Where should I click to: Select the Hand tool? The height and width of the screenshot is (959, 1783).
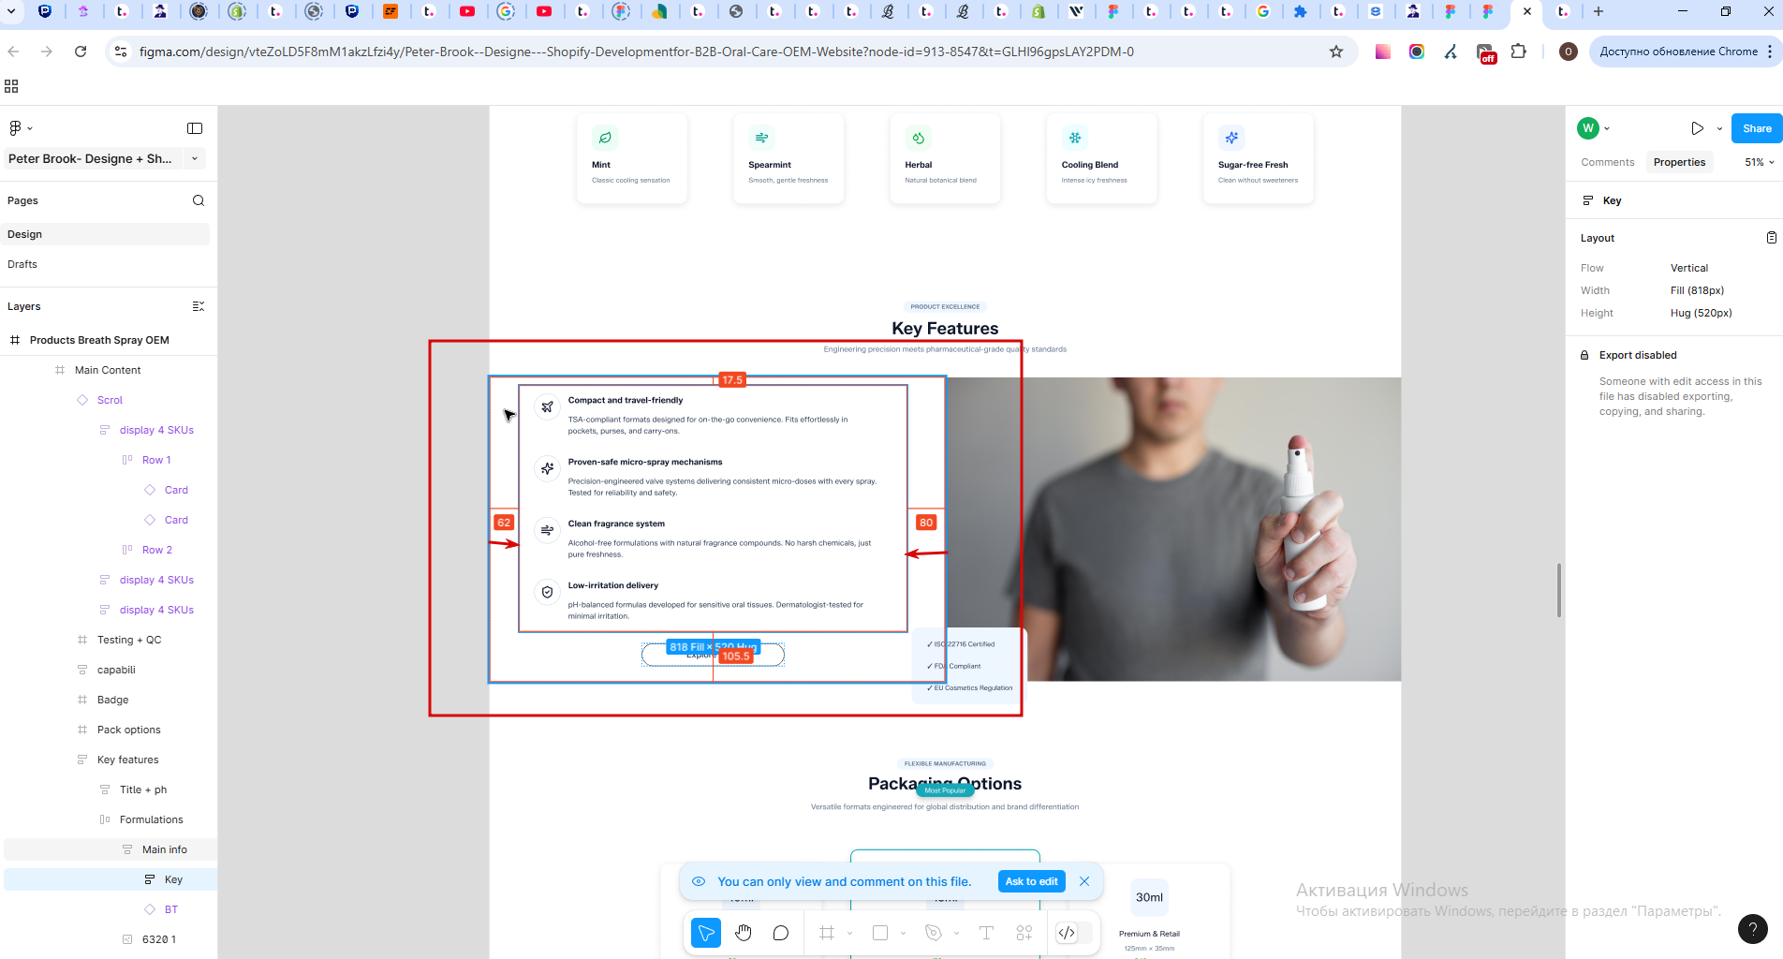pyautogui.click(x=744, y=933)
